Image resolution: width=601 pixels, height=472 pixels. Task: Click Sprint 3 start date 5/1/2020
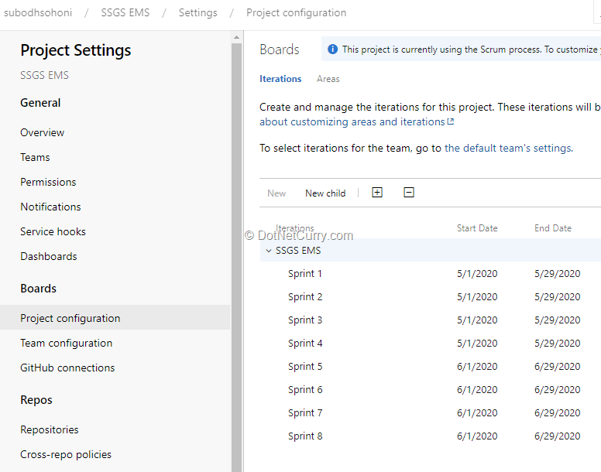(x=477, y=320)
